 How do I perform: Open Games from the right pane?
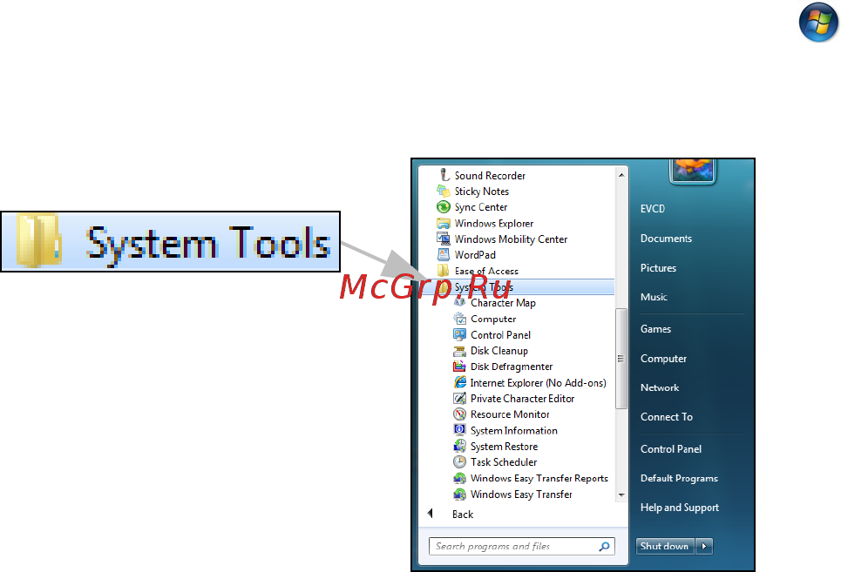(x=655, y=329)
